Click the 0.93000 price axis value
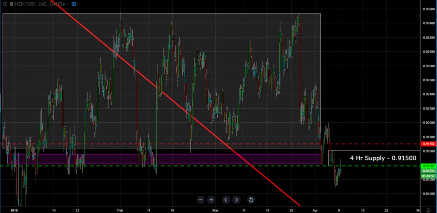This screenshot has width=437, height=213. [429, 52]
